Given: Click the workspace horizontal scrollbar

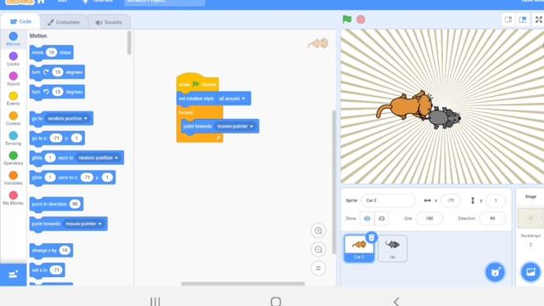Looking at the screenshot, I should point(243,283).
